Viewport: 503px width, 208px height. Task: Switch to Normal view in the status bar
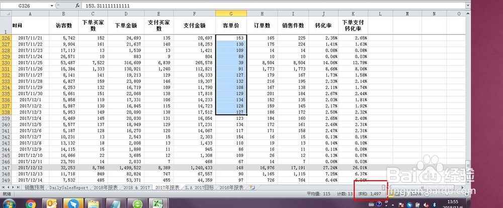(x=391, y=194)
